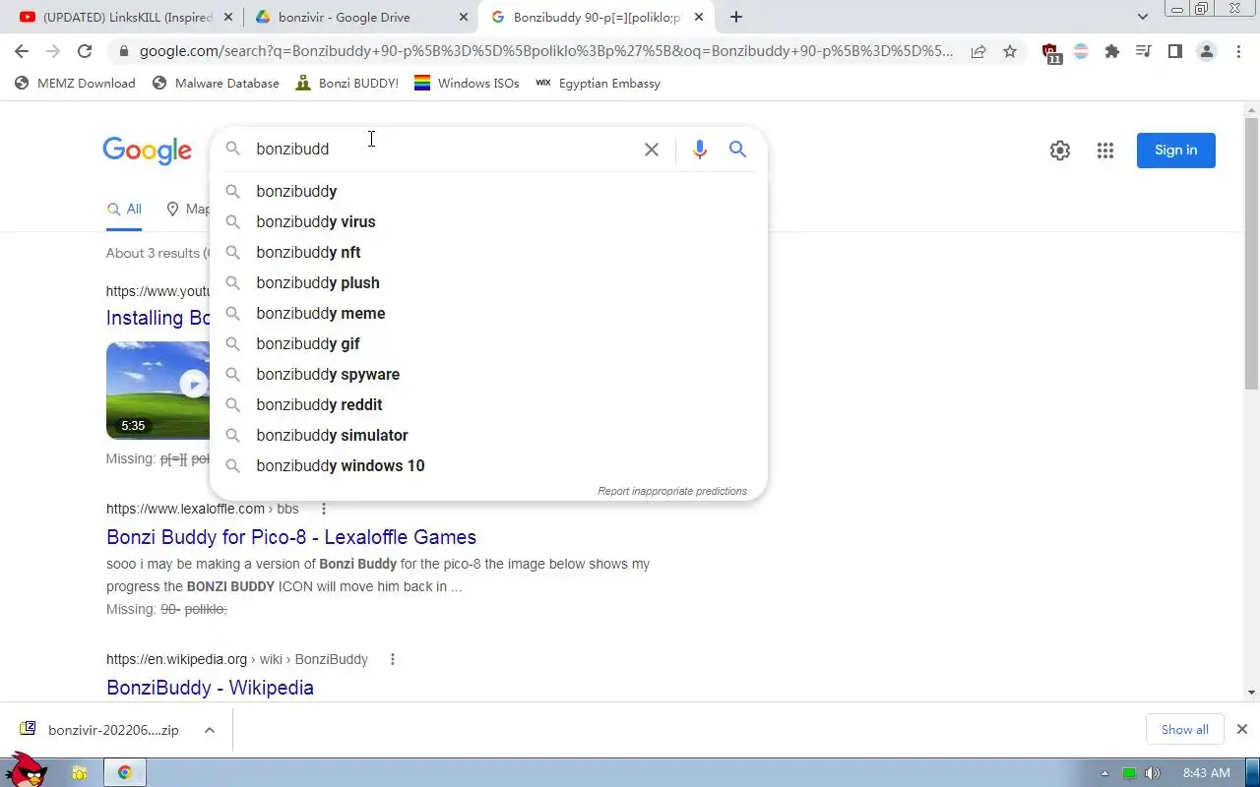
Task: Close the Bonzibuddy Google search tab
Action: click(x=699, y=17)
